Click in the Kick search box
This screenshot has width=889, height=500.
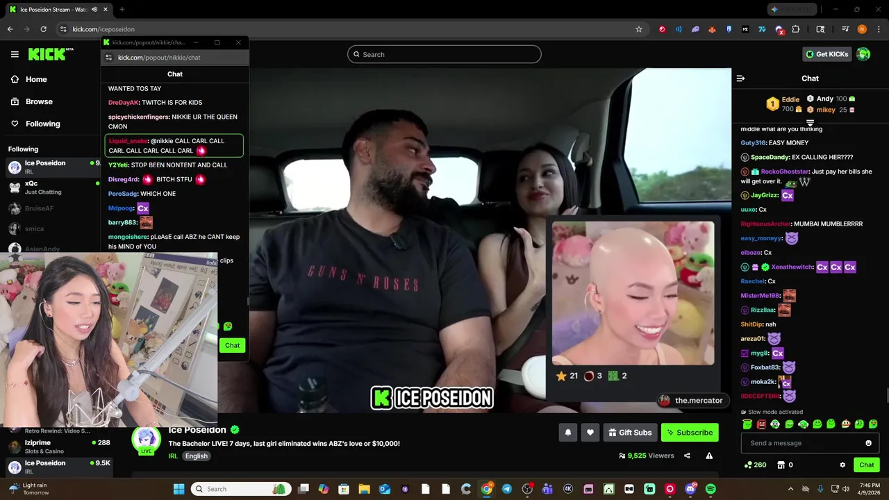point(444,54)
